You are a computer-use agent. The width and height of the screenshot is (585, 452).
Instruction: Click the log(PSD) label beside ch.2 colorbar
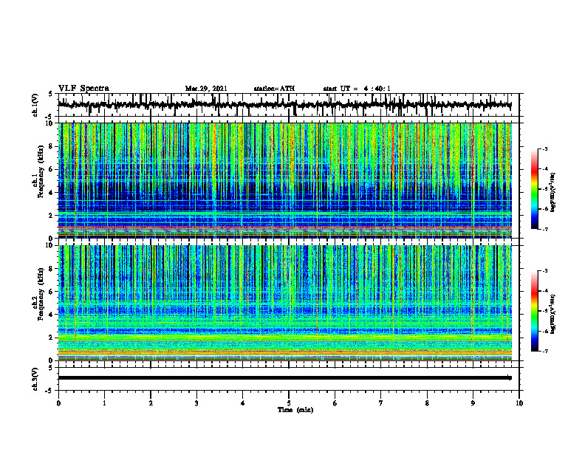point(553,314)
